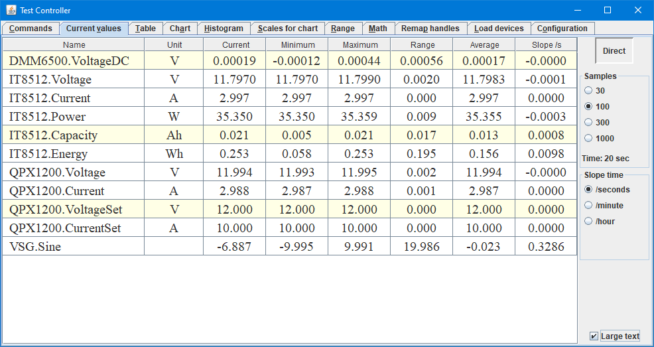Click the Java application icon in title bar
This screenshot has height=347, width=654.
click(11, 10)
